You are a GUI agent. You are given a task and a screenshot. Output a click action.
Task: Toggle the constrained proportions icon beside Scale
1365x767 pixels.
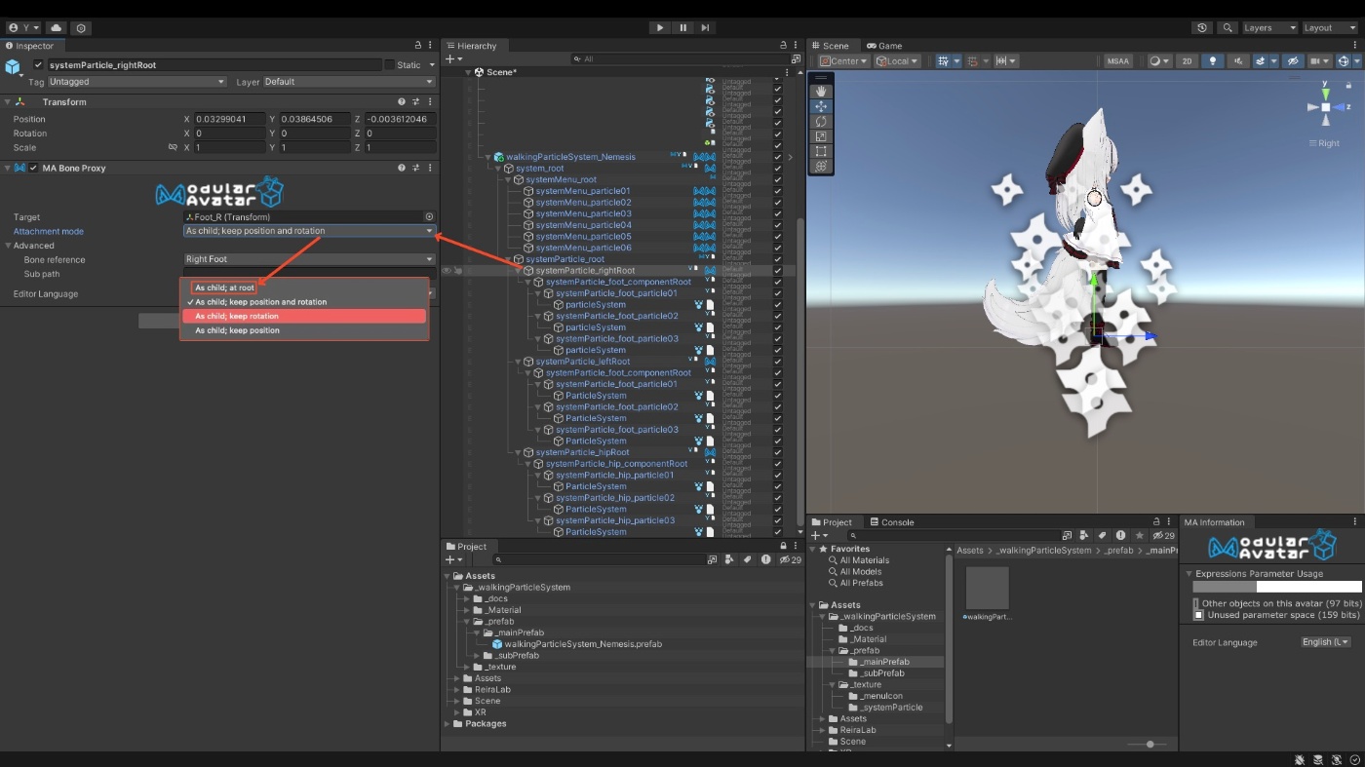(x=173, y=148)
